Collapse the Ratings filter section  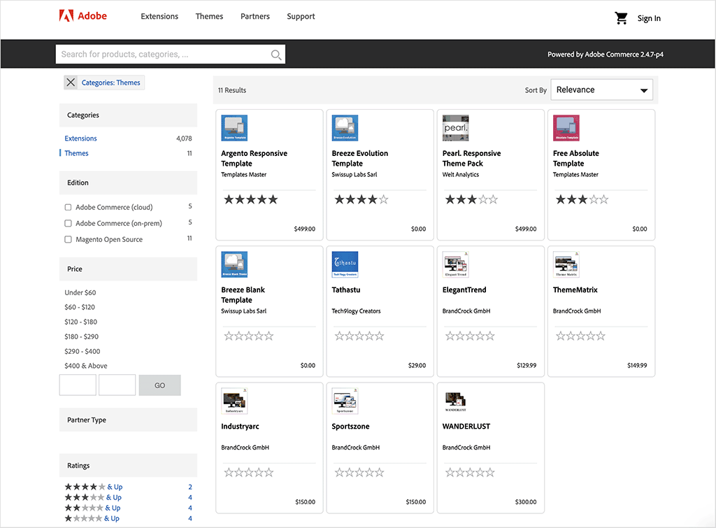click(x=129, y=466)
